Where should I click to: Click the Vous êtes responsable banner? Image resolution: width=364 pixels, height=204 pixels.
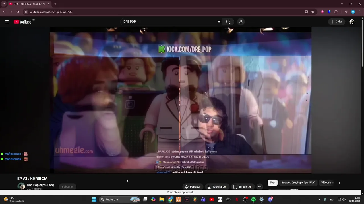(x=181, y=192)
